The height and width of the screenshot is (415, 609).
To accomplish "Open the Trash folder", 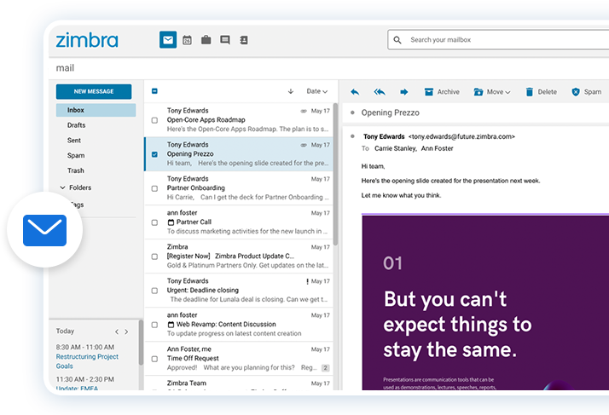I will pos(75,171).
